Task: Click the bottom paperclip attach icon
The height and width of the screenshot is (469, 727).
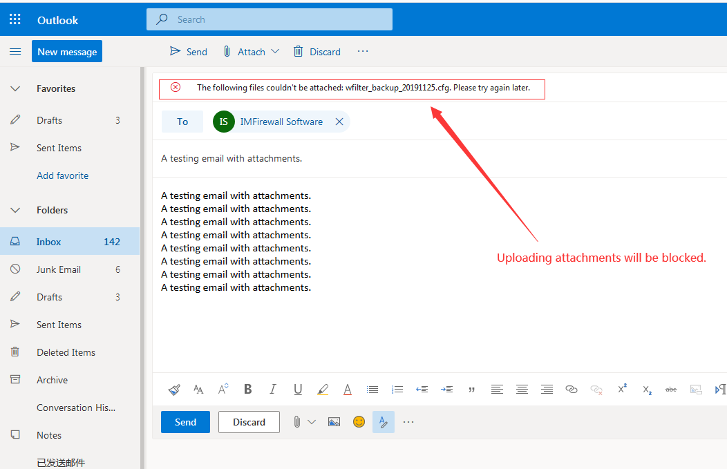Action: click(296, 422)
